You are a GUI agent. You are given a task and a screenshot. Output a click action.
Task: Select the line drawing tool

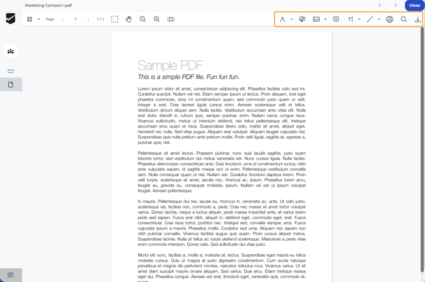tap(370, 20)
